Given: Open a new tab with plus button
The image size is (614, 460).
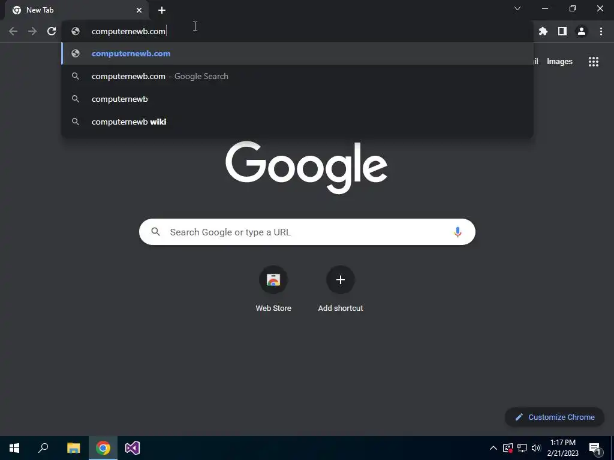Looking at the screenshot, I should [162, 10].
